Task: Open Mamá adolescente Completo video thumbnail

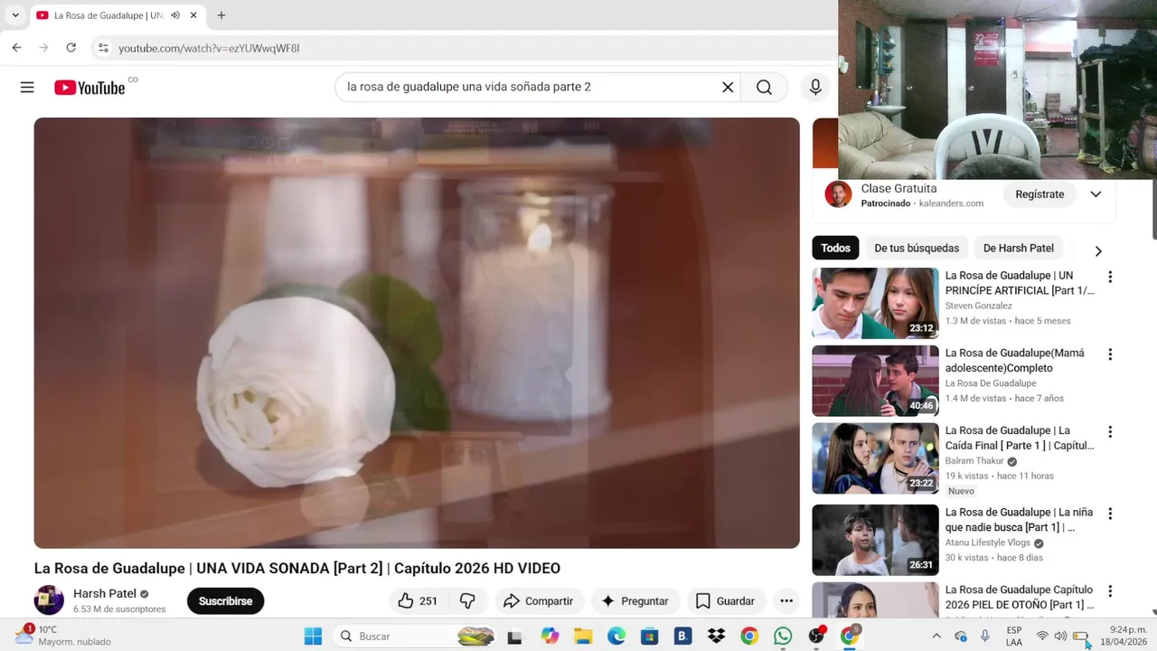Action: tap(875, 381)
